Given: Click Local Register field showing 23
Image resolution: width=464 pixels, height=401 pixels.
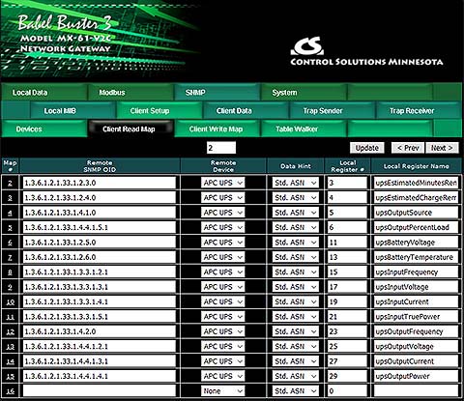Looking at the screenshot, I should pos(347,331).
